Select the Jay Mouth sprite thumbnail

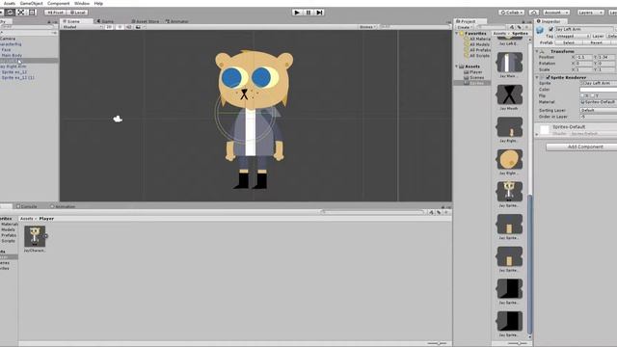click(510, 94)
